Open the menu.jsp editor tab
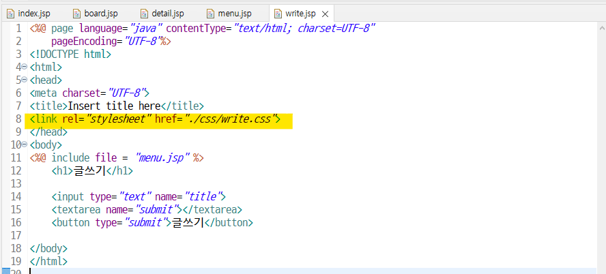606x274 pixels. [x=229, y=14]
